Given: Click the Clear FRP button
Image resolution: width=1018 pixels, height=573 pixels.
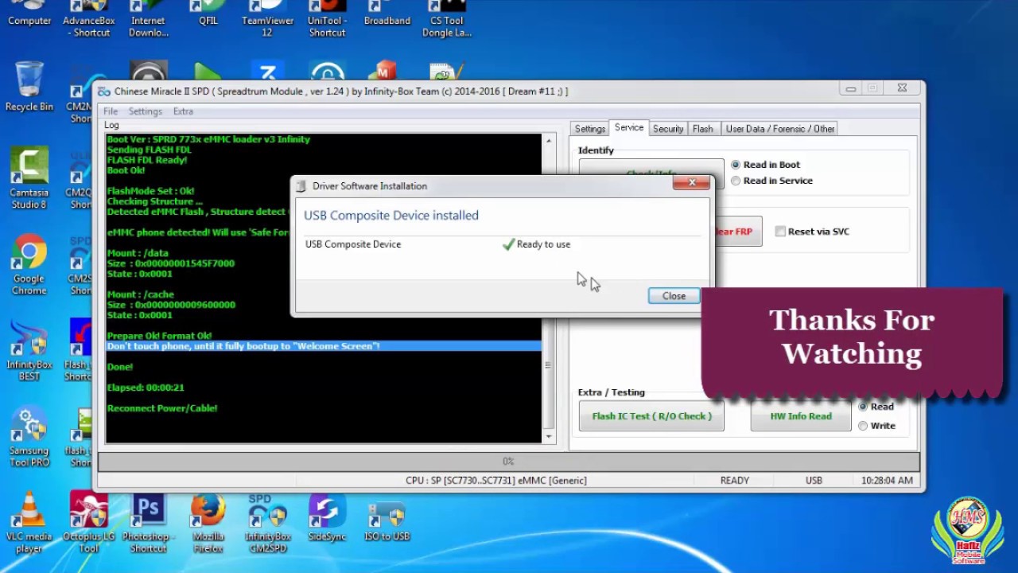Looking at the screenshot, I should (737, 232).
